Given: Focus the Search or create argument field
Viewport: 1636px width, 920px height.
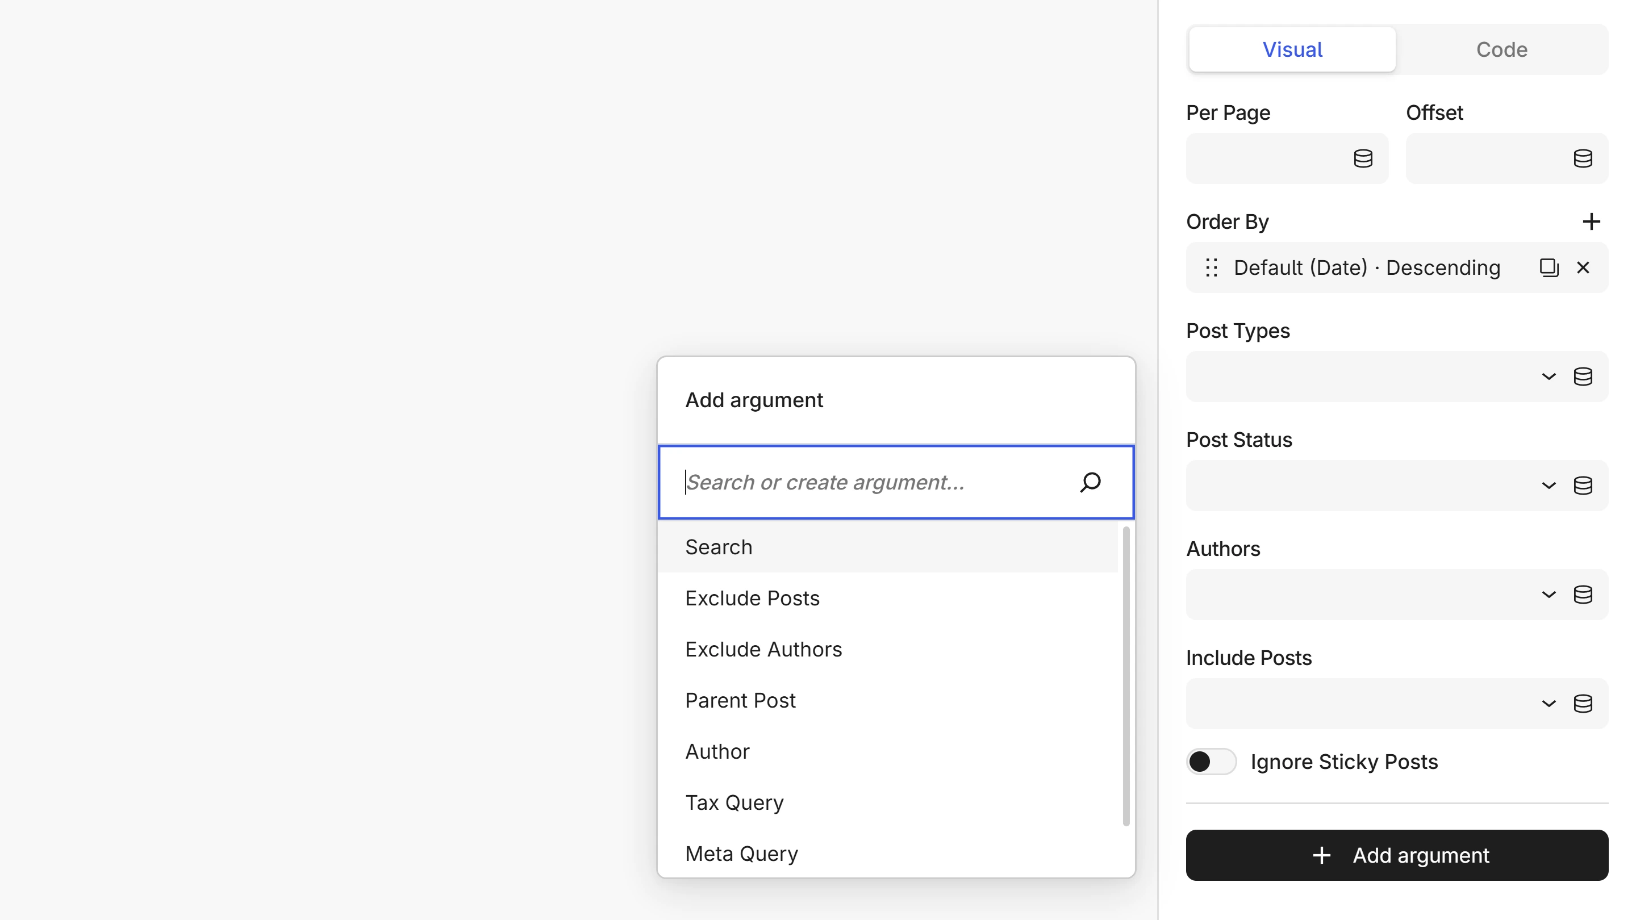Looking at the screenshot, I should pyautogui.click(x=895, y=483).
